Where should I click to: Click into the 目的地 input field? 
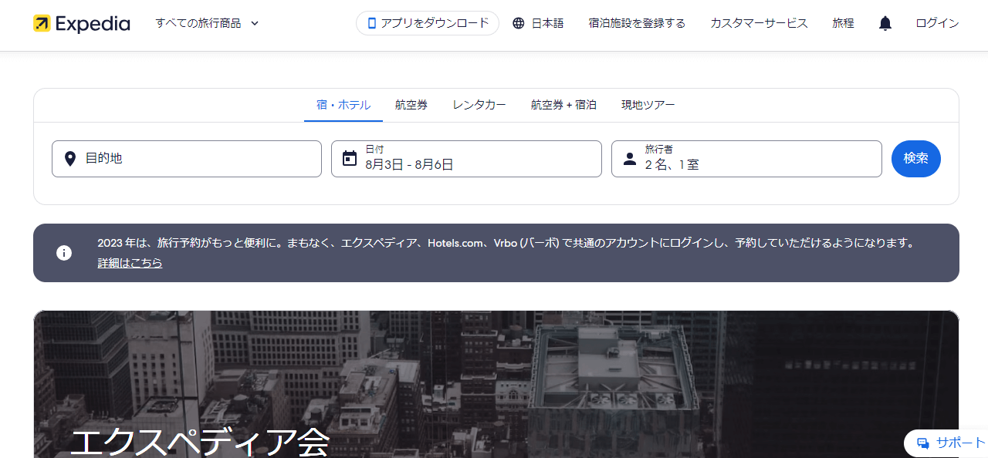click(x=197, y=159)
